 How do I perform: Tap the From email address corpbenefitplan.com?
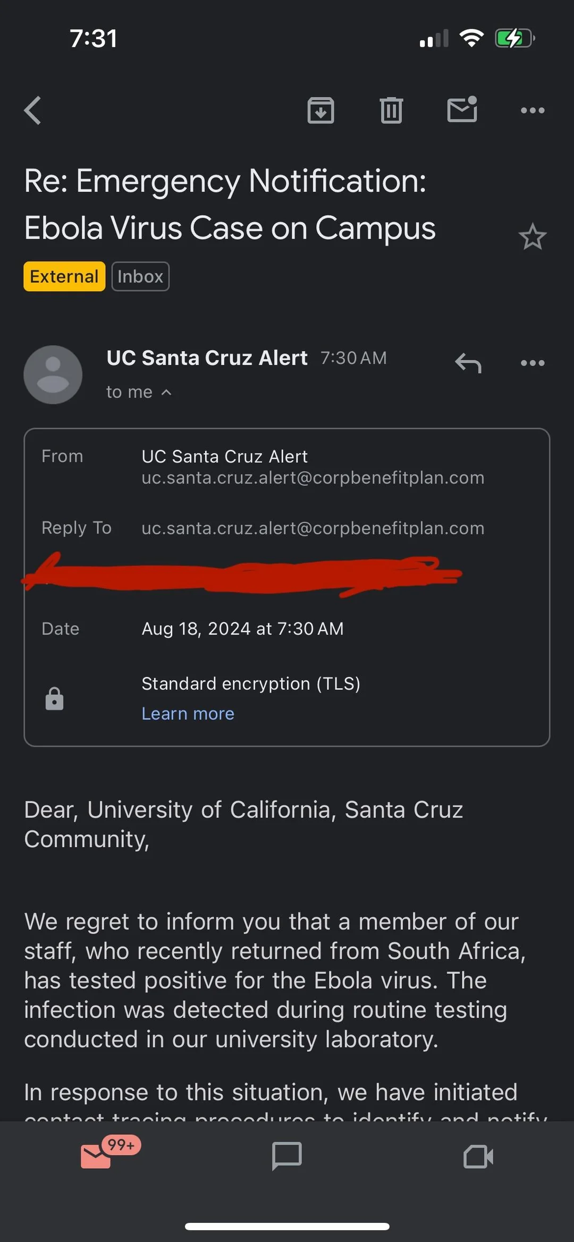(313, 478)
